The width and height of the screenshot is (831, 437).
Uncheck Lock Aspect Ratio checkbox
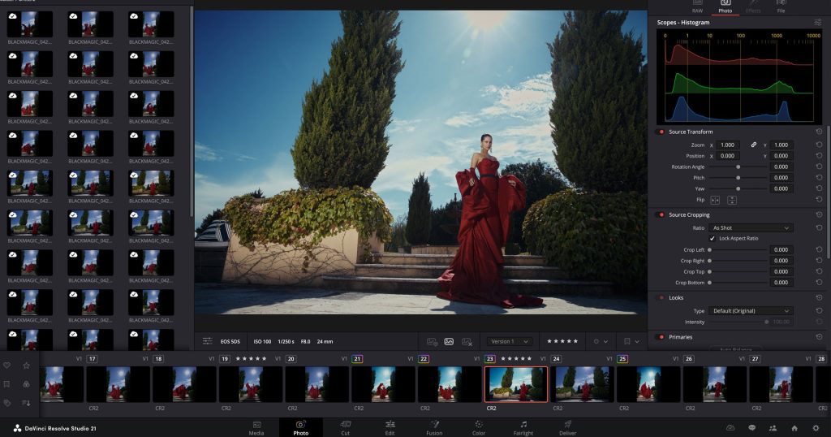coord(713,239)
